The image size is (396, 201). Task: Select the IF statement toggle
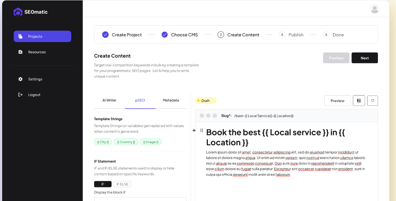[103, 184]
